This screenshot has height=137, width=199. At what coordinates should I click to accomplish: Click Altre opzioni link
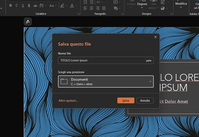[68, 101]
